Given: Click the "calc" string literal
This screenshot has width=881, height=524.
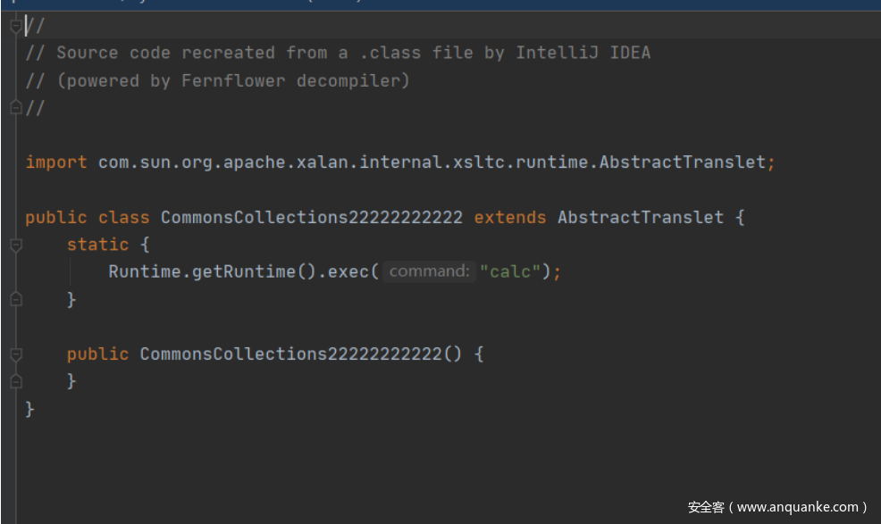Looking at the screenshot, I should point(510,271).
